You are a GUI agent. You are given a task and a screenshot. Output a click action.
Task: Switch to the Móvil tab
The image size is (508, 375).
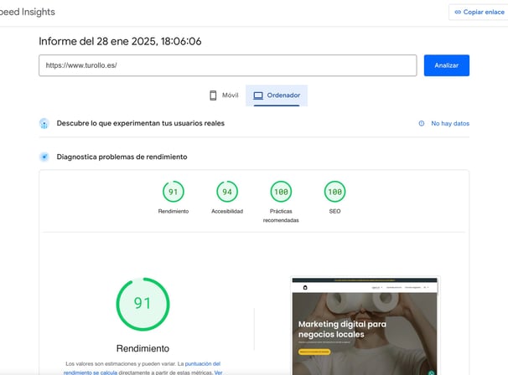pos(224,95)
